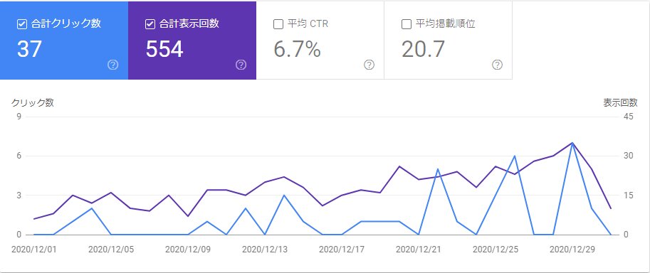Open help icon on 平均 CTR card

pyautogui.click(x=369, y=65)
